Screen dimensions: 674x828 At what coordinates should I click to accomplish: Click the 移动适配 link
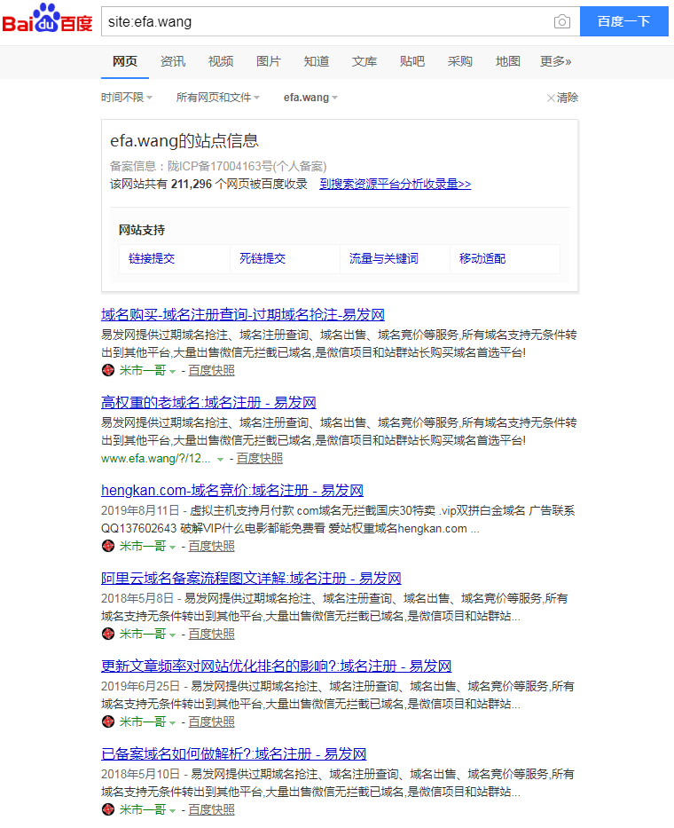coord(482,259)
